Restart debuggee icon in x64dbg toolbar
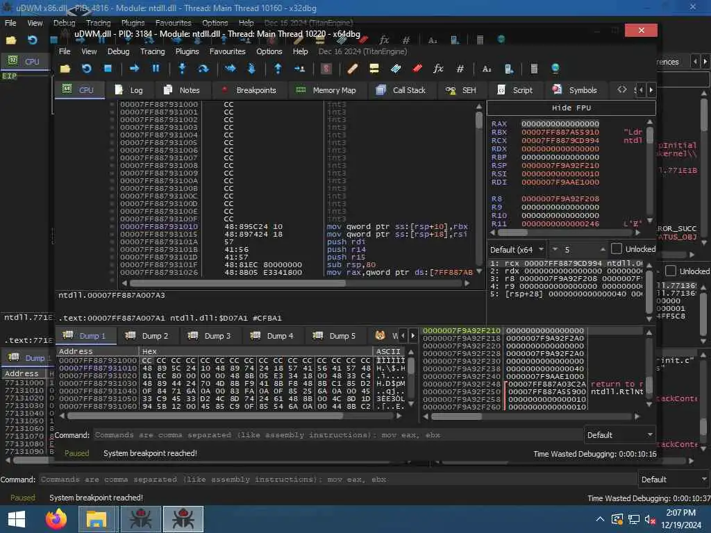Image resolution: width=711 pixels, height=533 pixels. (x=86, y=69)
